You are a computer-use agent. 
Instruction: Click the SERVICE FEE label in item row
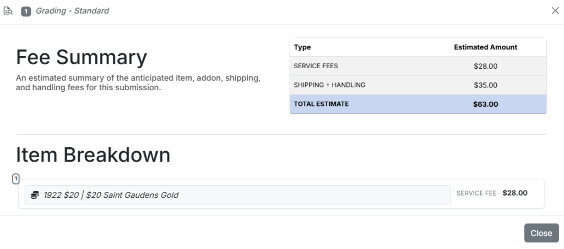coord(476,193)
